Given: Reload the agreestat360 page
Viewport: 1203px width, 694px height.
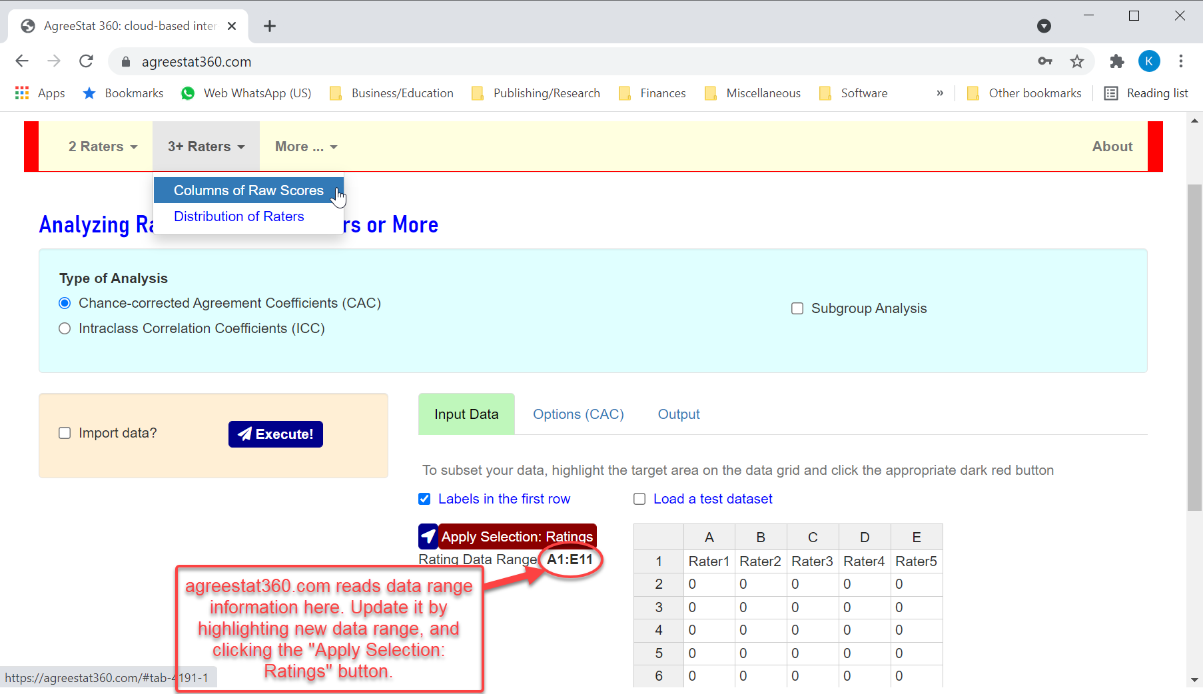Looking at the screenshot, I should (86, 61).
